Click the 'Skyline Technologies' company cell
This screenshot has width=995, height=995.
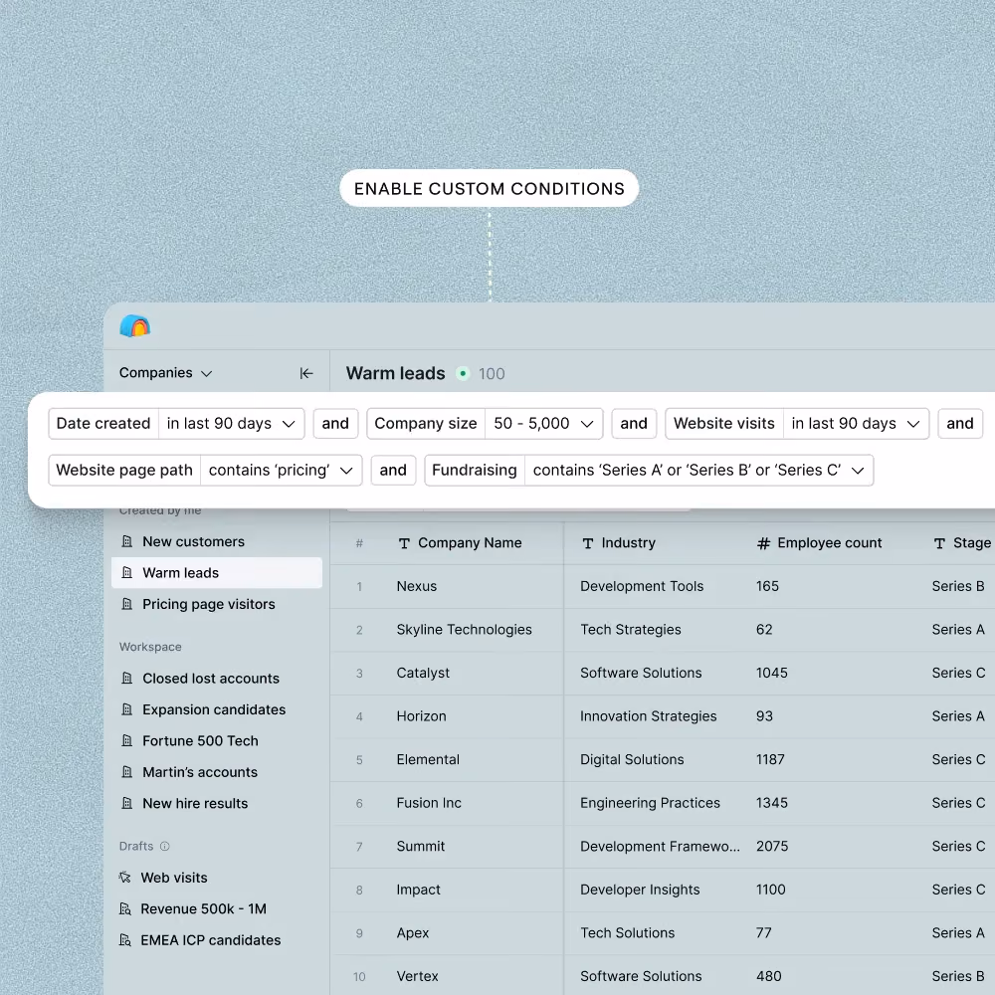(x=464, y=629)
